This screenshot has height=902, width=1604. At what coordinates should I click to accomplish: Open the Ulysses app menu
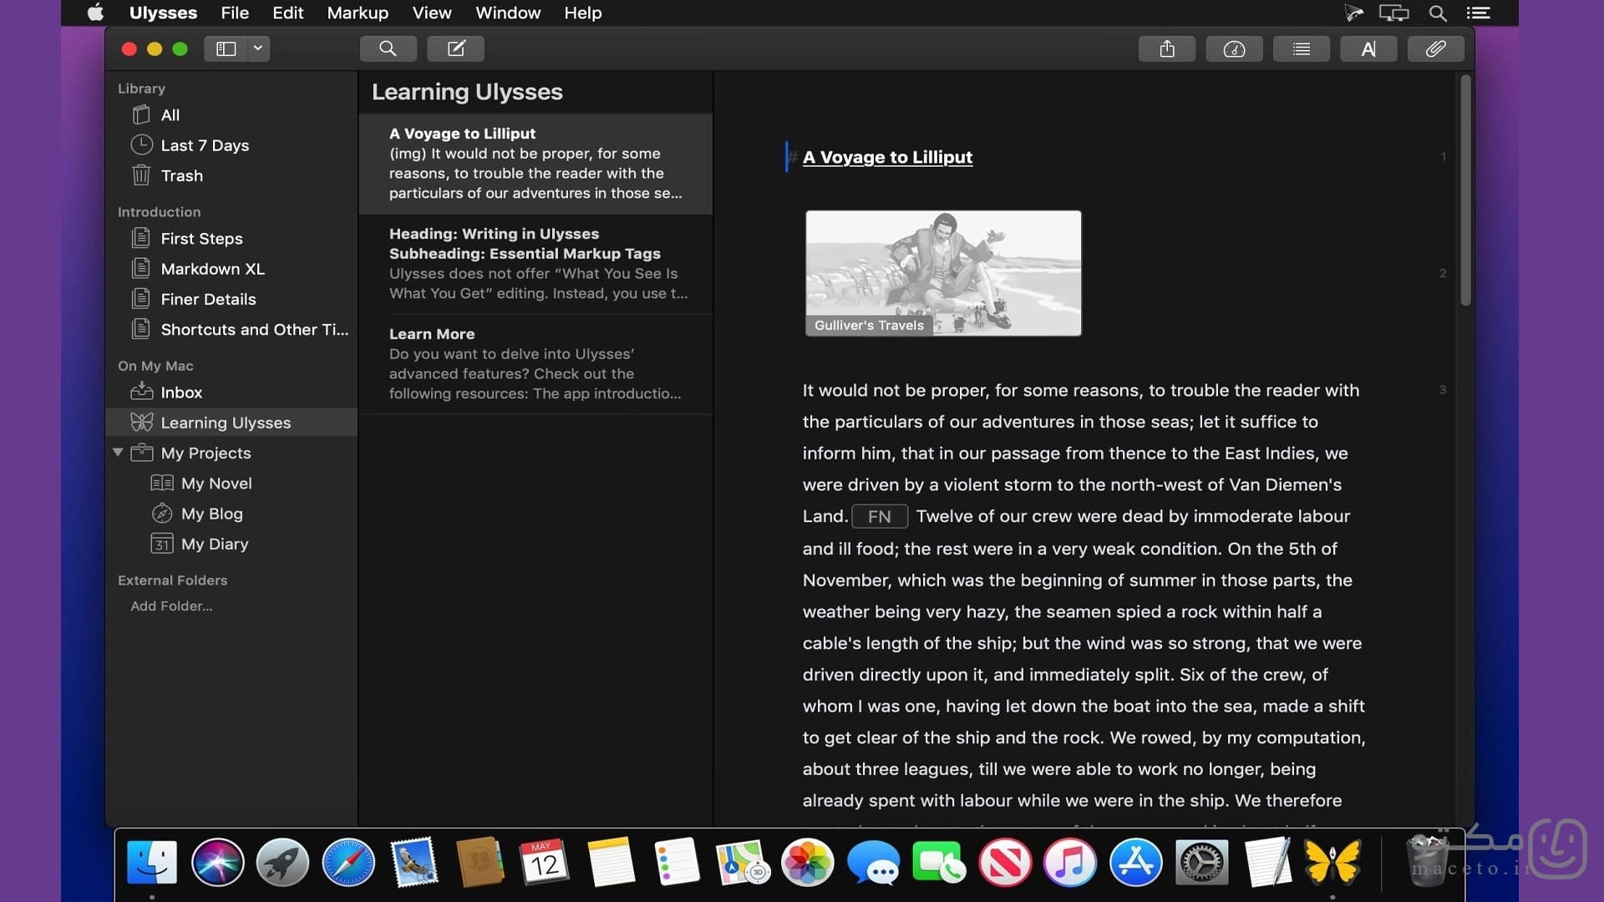coord(163,13)
